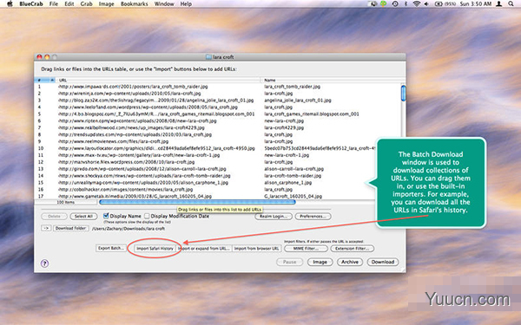521x325 pixels.
Task: Open the Wi-Fi status menu
Action: point(416,4)
